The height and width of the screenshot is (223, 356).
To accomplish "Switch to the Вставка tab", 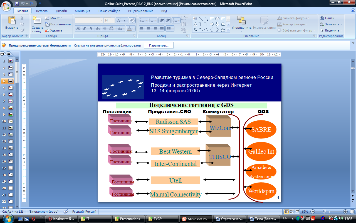I will pyautogui.click(x=42, y=11).
